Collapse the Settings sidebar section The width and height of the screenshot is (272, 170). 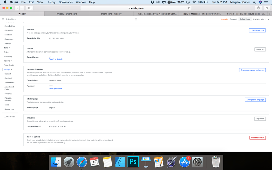8,69
